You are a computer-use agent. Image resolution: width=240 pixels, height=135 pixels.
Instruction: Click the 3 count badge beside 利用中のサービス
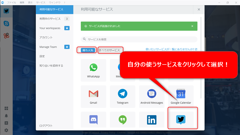tap(67, 19)
